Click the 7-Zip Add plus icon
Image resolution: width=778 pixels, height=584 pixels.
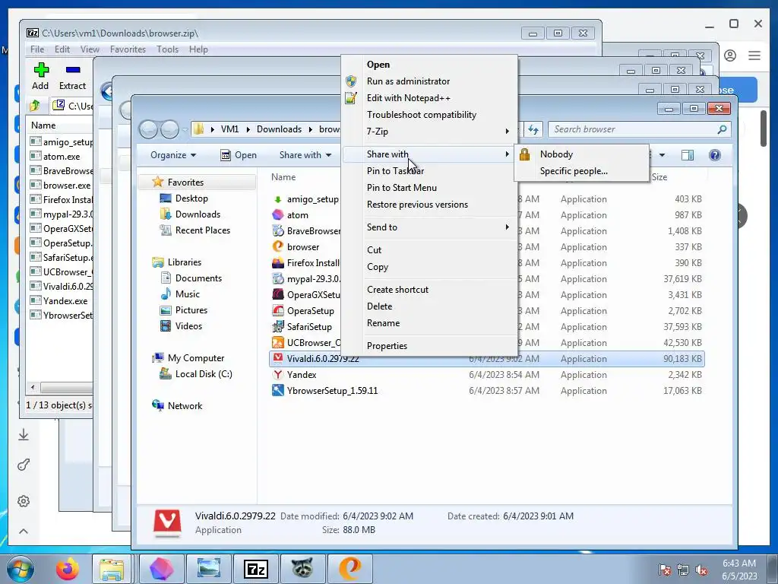click(41, 69)
